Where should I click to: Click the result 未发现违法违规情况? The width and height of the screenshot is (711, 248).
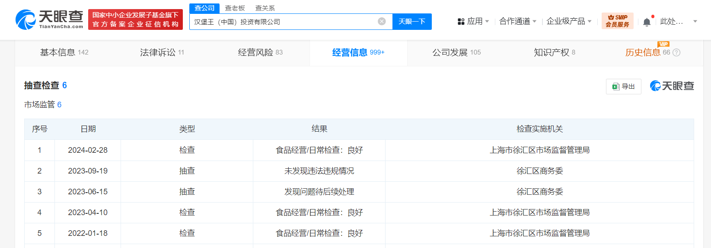[x=319, y=171]
